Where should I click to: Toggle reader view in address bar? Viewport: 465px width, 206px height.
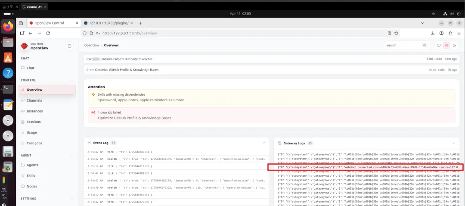pyautogui.click(x=389, y=33)
